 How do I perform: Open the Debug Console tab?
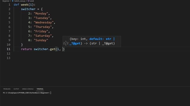(x=28, y=89)
